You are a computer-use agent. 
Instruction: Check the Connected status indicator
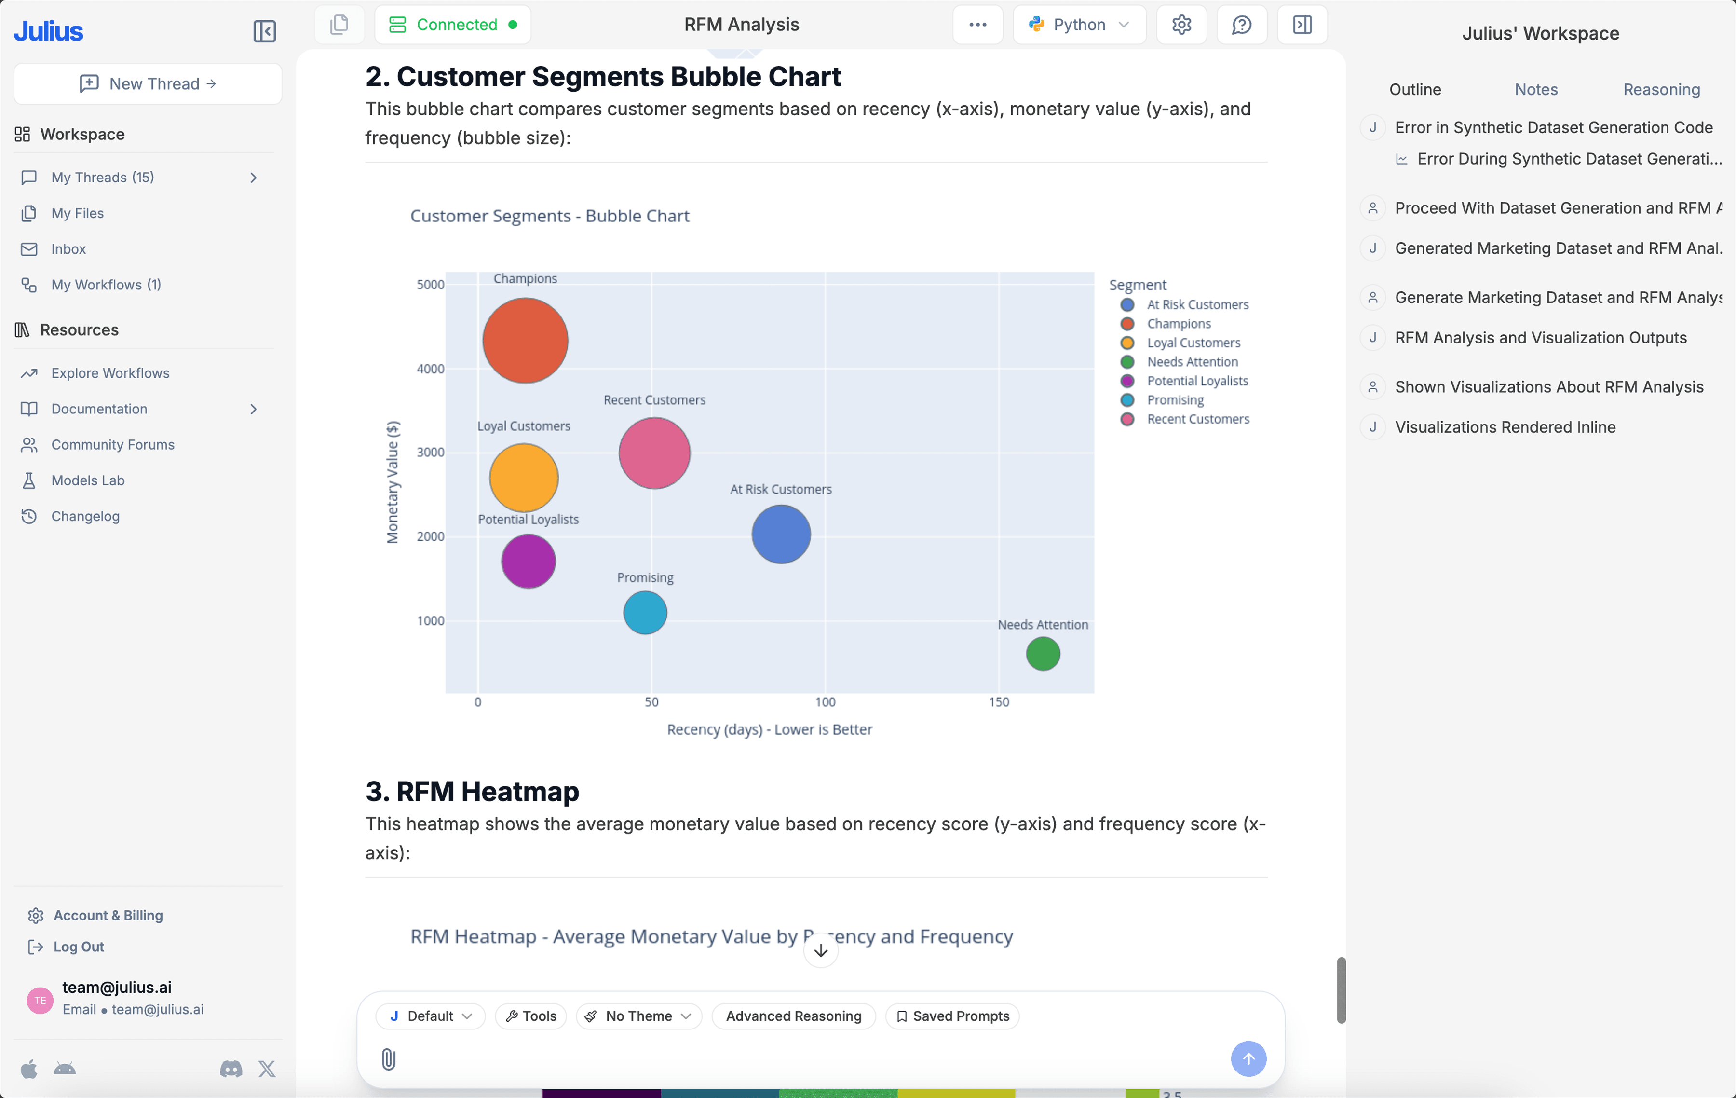(x=453, y=24)
